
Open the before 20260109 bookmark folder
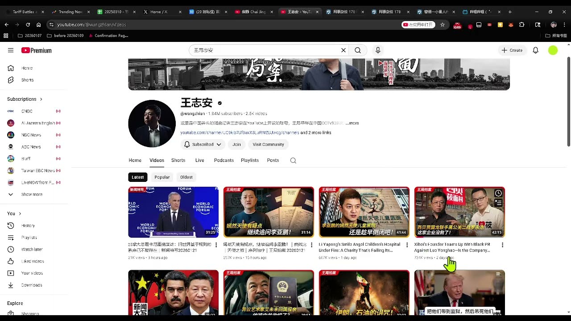65,36
